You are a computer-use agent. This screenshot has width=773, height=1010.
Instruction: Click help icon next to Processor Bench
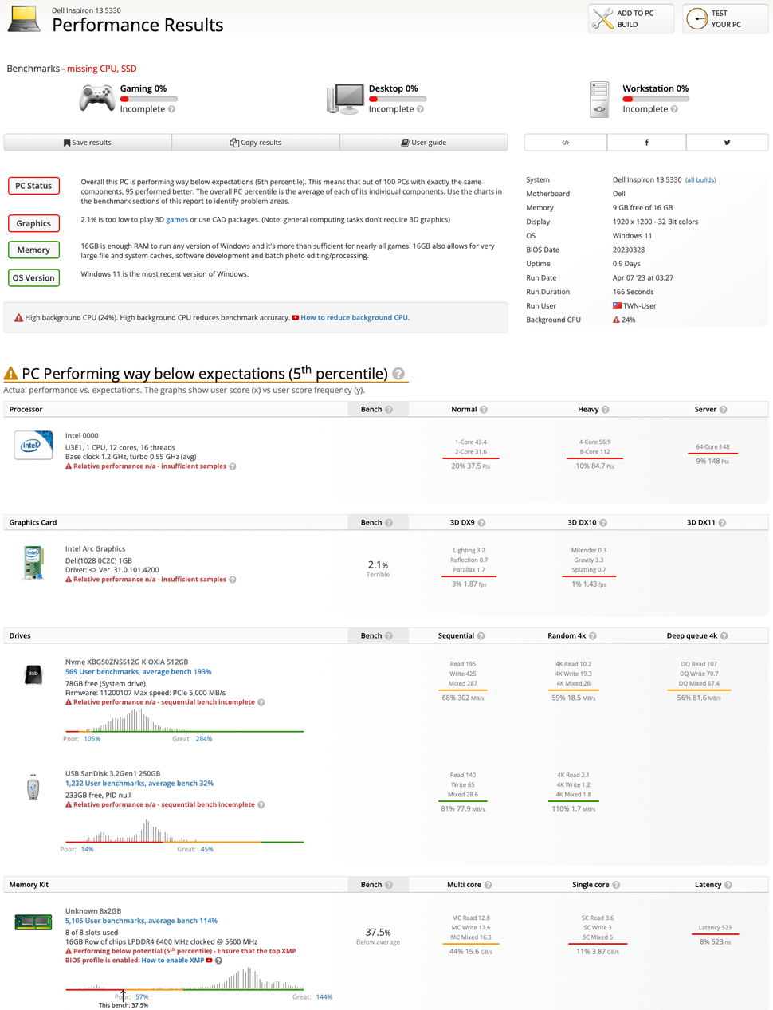pos(389,410)
